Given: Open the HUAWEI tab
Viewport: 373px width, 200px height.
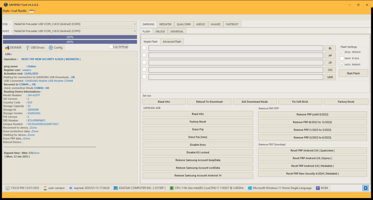Looking at the screenshot, I should (216, 24).
